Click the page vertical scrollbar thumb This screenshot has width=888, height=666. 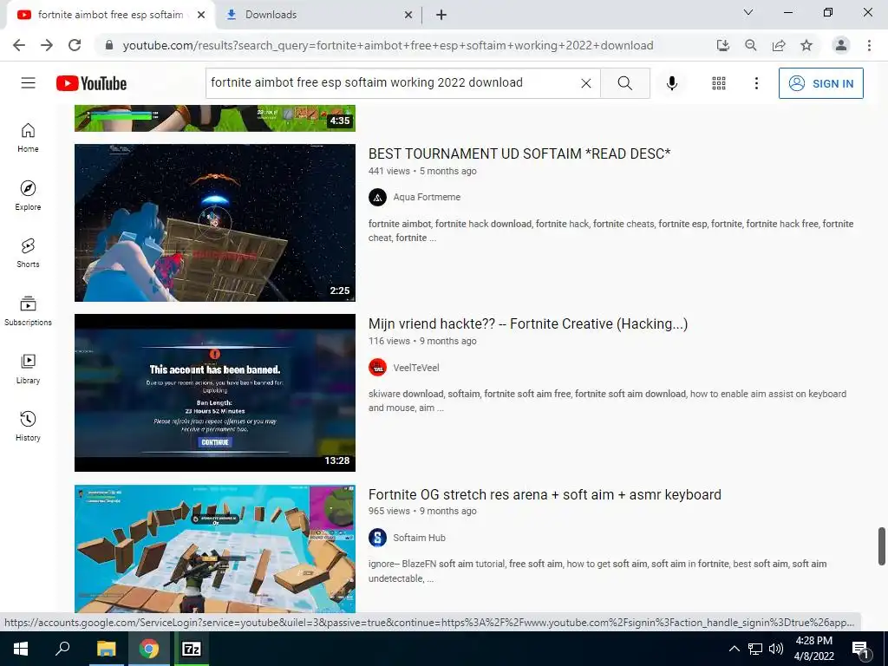(881, 546)
